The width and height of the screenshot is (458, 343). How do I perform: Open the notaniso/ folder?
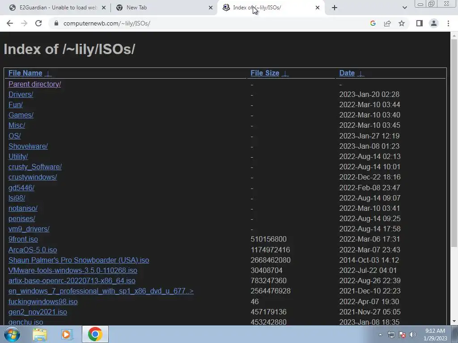(x=23, y=208)
